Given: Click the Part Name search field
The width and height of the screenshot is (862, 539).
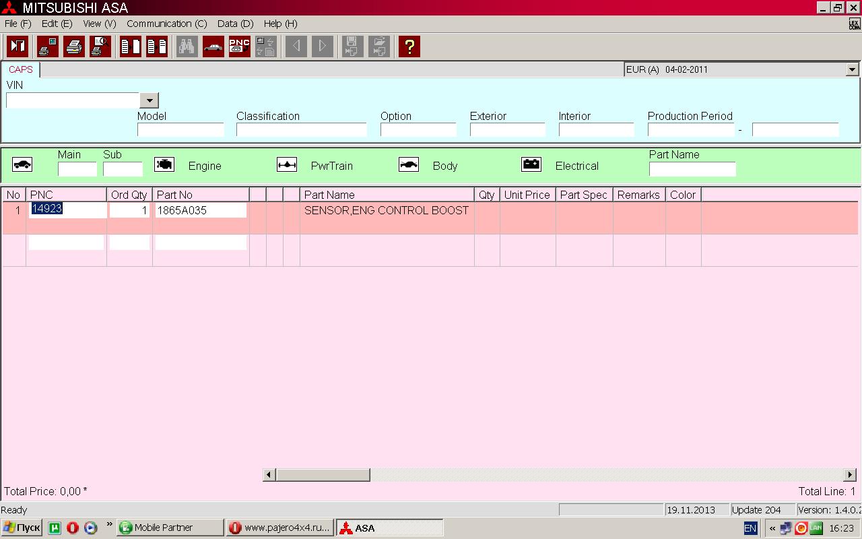Looking at the screenshot, I should pyautogui.click(x=692, y=169).
